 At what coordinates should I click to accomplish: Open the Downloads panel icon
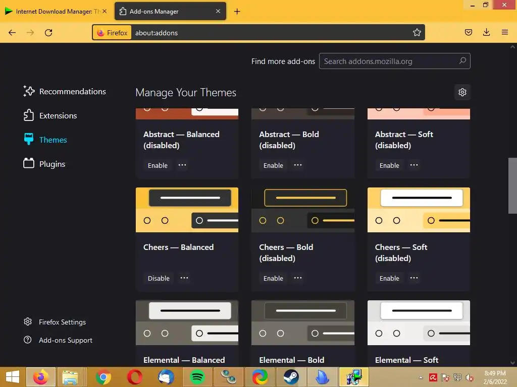[486, 32]
